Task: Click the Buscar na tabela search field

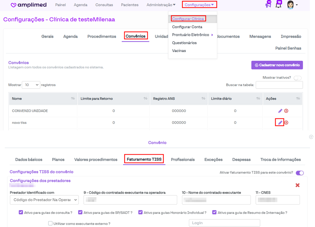Action: click(279, 85)
